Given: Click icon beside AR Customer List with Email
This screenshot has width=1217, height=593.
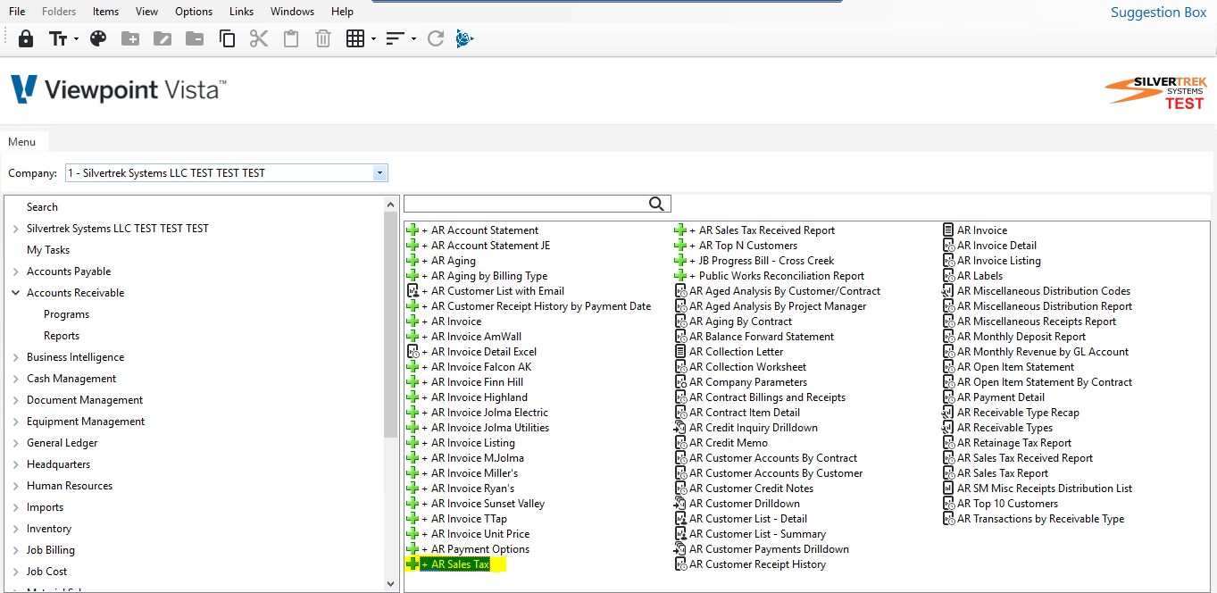Looking at the screenshot, I should coord(413,291).
